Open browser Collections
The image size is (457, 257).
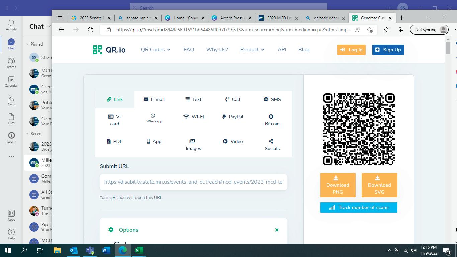pyautogui.click(x=401, y=30)
